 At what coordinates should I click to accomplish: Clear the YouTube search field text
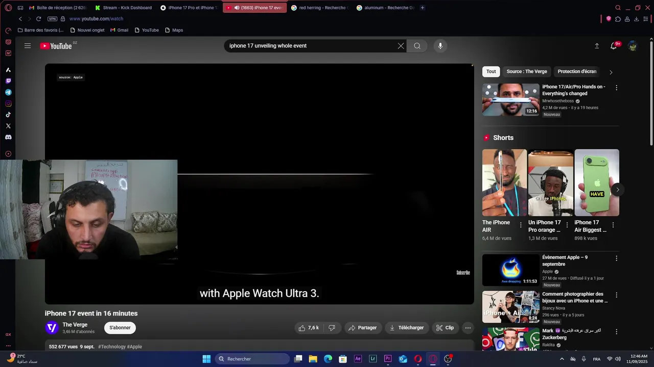[401, 46]
